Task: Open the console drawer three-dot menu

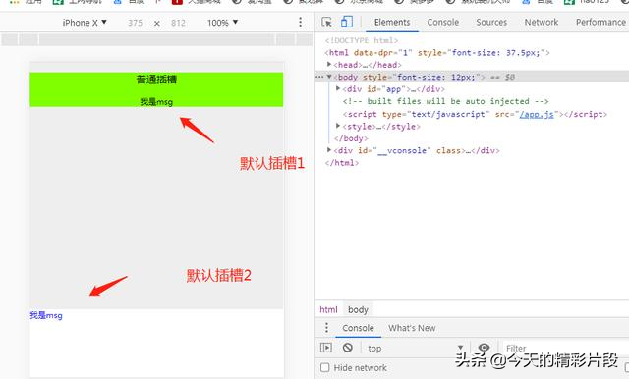Action: click(x=326, y=328)
